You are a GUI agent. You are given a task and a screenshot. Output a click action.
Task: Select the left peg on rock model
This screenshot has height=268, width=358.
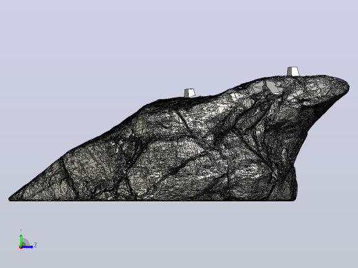(190, 93)
